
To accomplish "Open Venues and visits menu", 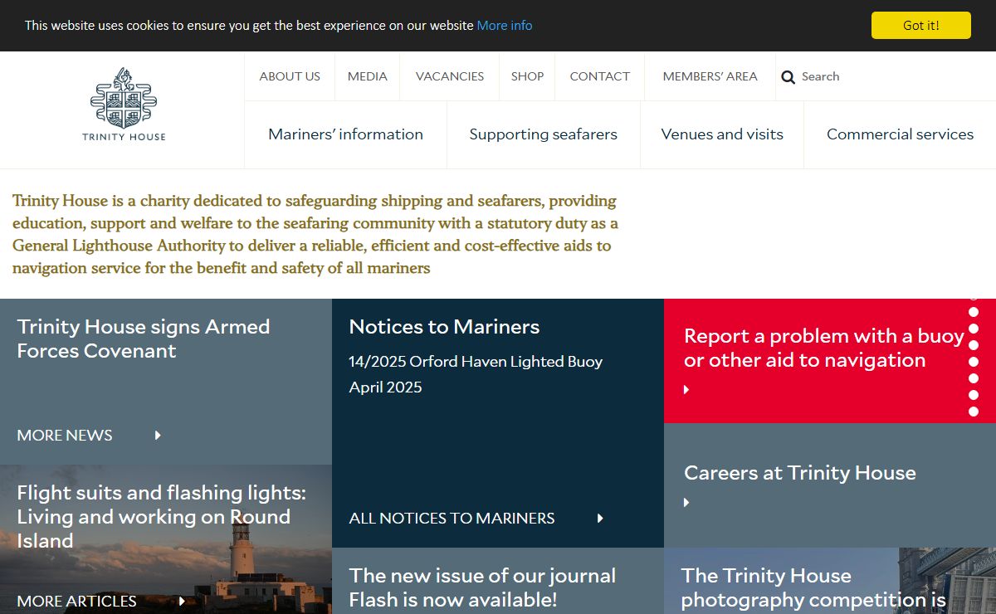I will tap(722, 134).
